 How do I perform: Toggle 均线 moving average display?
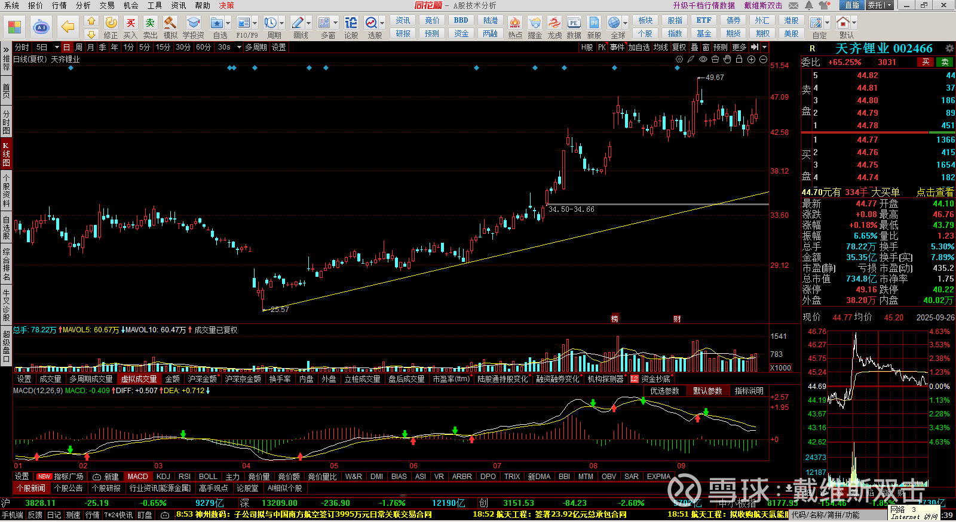[660, 47]
